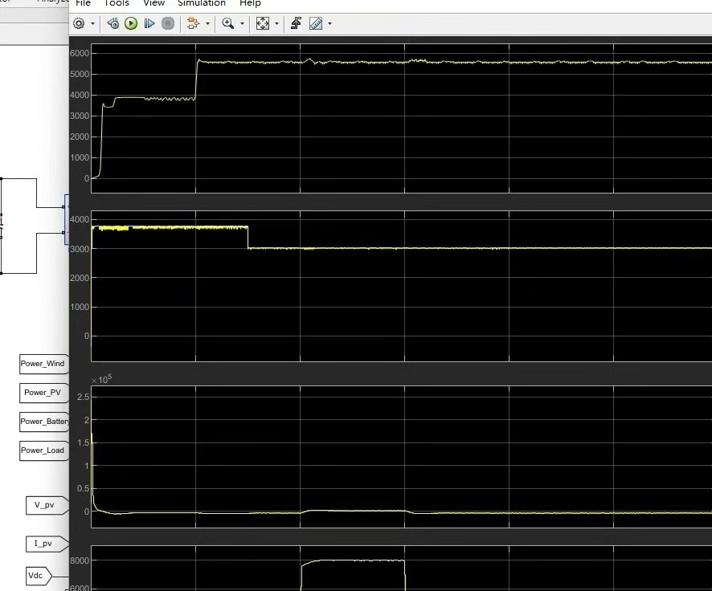Image resolution: width=712 pixels, height=591 pixels.
Task: Open the axes scaling dropdown arrow
Action: (277, 23)
